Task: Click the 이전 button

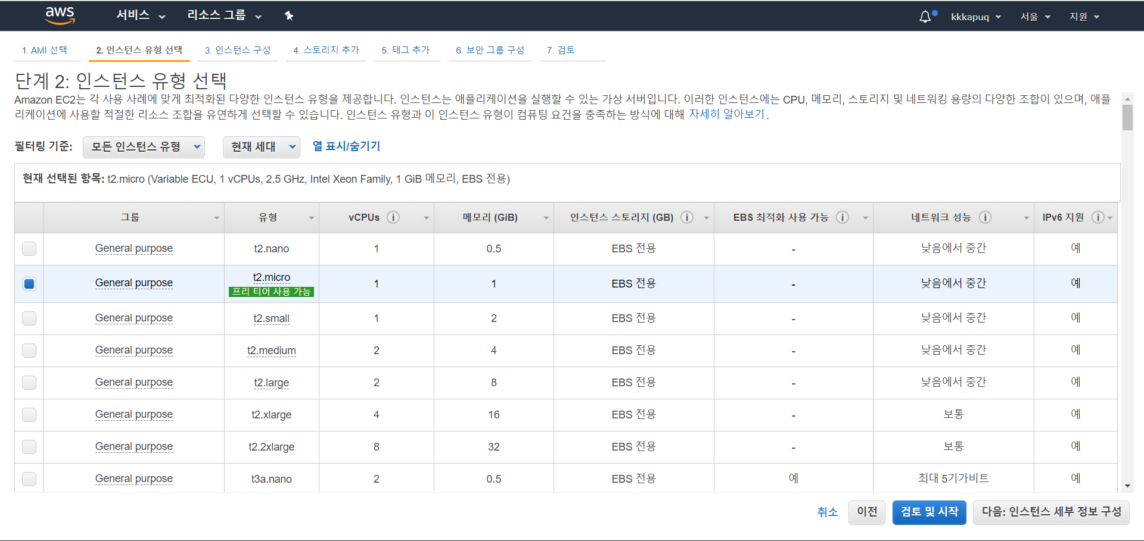Action: [868, 512]
